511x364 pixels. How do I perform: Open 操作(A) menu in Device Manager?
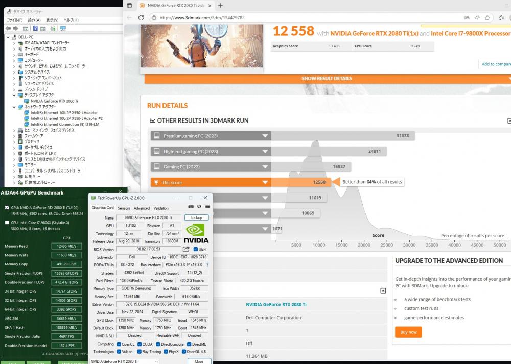(x=34, y=20)
